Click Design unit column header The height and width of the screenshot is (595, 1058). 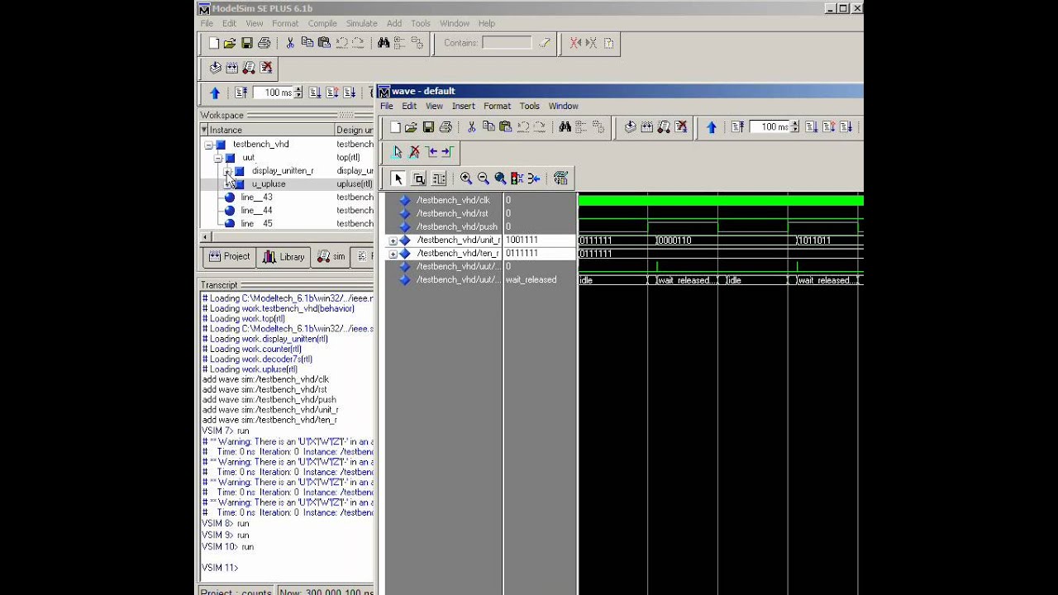(x=355, y=130)
